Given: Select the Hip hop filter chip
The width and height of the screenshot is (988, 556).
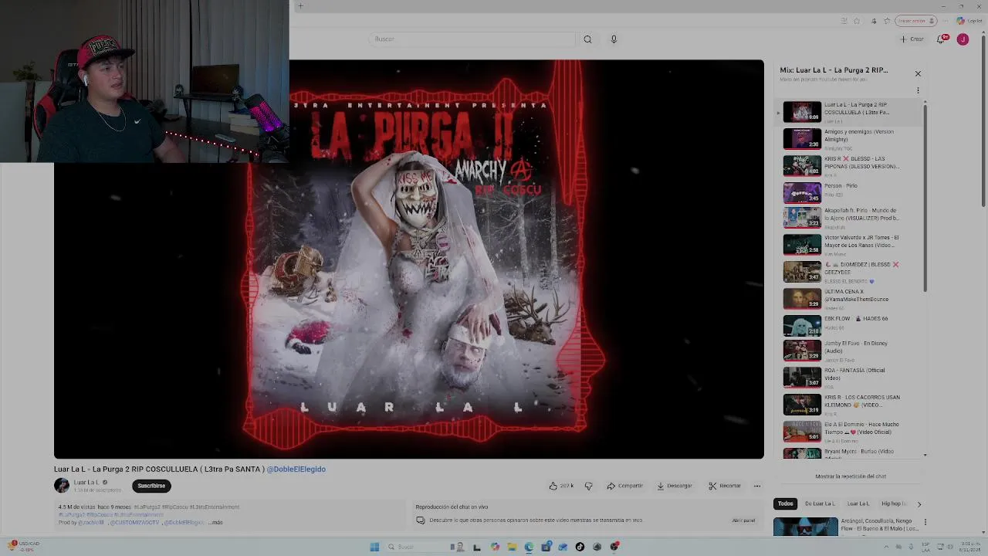Looking at the screenshot, I should (x=894, y=503).
